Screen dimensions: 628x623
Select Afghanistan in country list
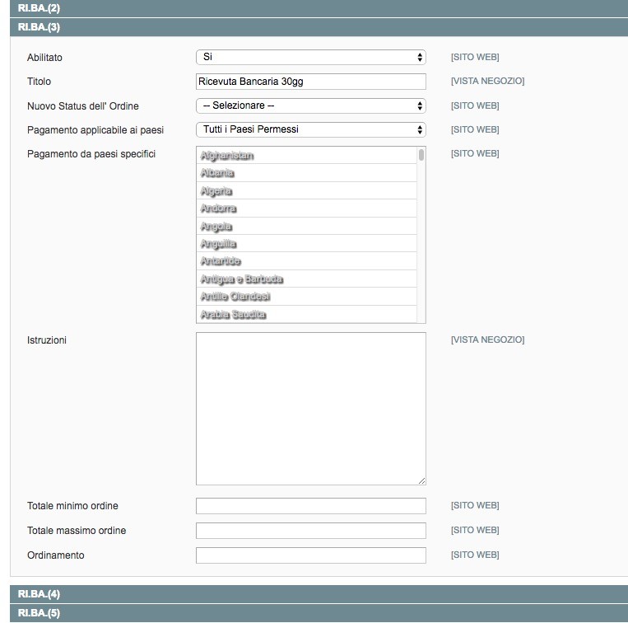[x=306, y=155]
